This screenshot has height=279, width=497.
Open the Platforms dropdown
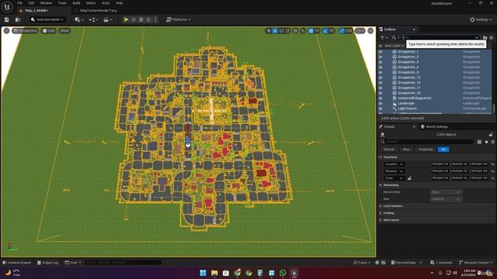pyautogui.click(x=179, y=19)
